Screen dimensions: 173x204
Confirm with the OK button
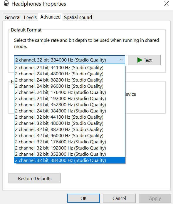tap(84, 198)
